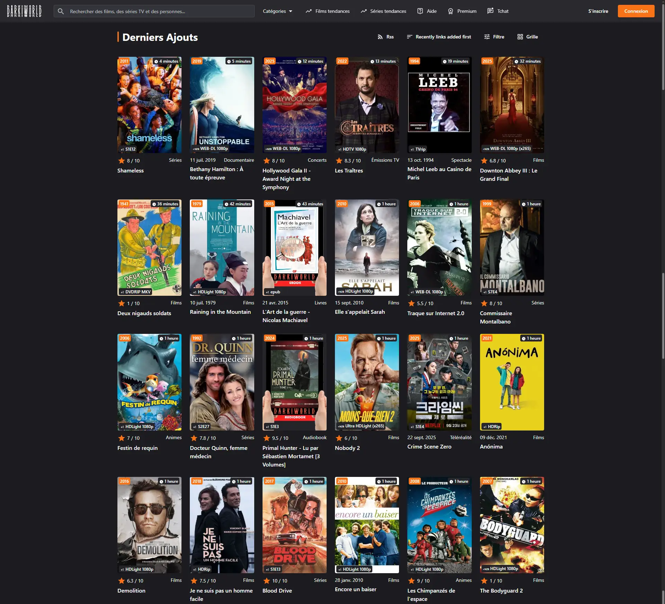Toggle the Grille view layout

pos(527,37)
